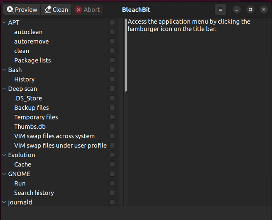The image size is (272, 220).
Task: Click the red Abort X icon
Action: point(78,10)
